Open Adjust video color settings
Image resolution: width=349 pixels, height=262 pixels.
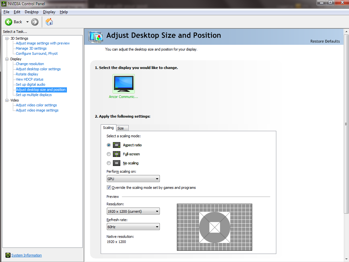click(x=36, y=105)
